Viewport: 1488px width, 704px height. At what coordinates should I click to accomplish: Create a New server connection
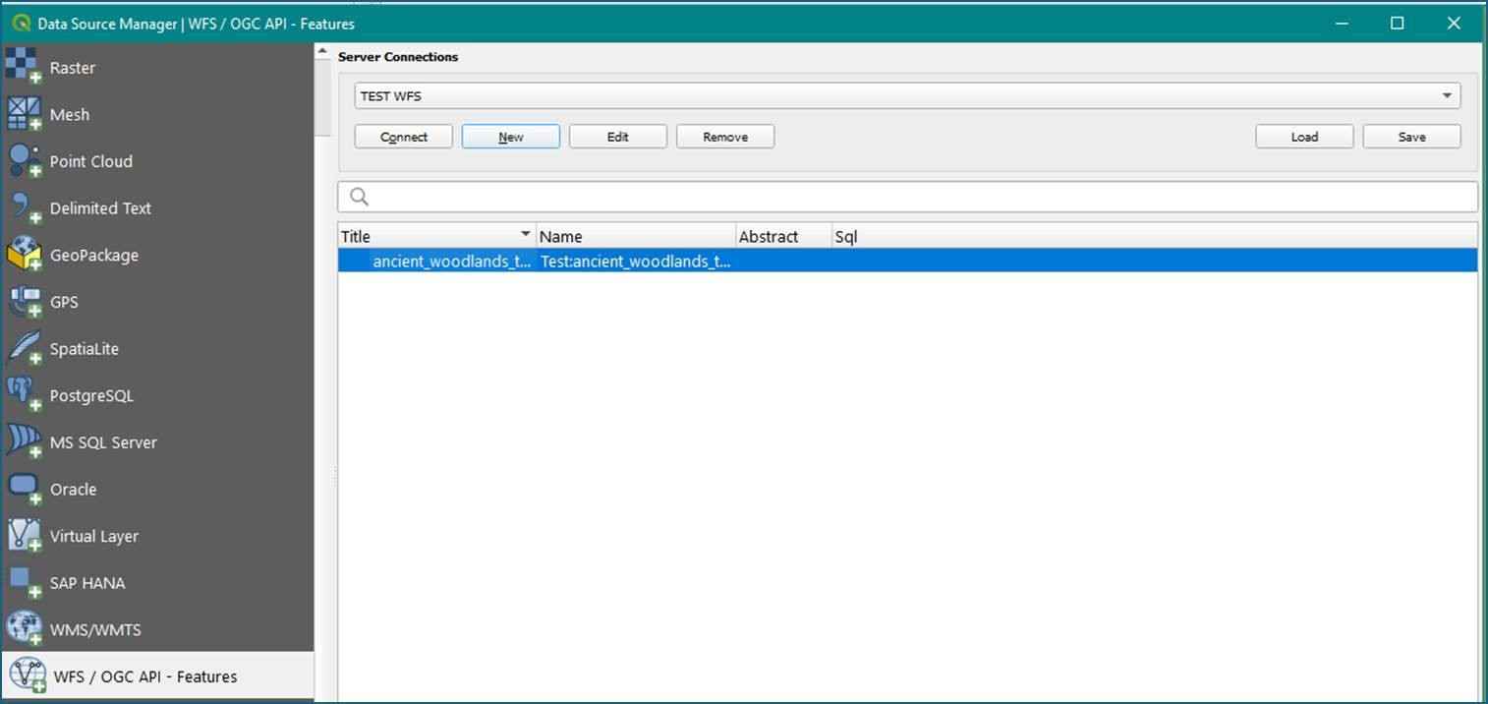[511, 137]
